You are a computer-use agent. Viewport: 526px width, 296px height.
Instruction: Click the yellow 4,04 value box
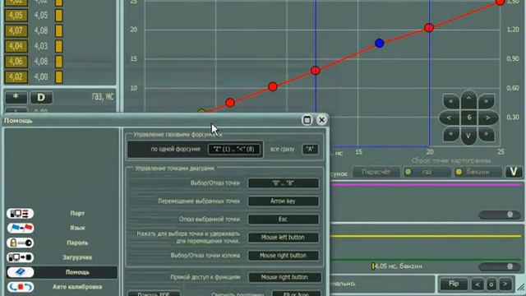pos(16,46)
